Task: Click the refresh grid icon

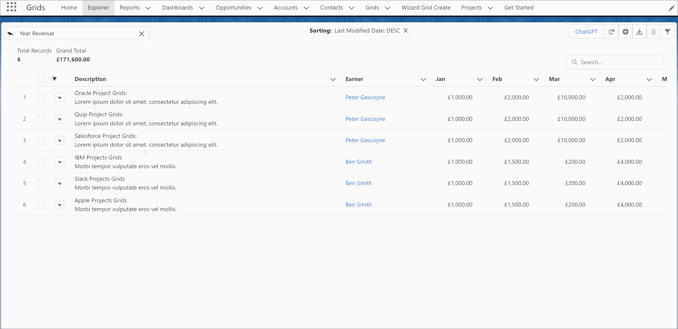Action: (x=611, y=32)
